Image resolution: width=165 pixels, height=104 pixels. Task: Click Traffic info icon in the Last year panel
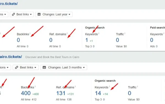(x=125, y=33)
